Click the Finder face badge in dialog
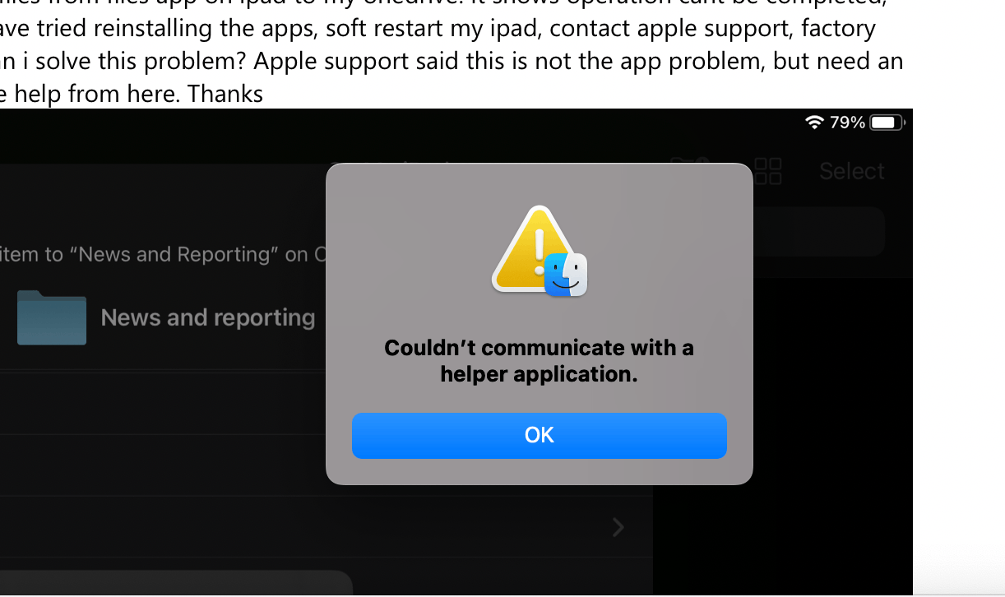This screenshot has width=1005, height=597. pyautogui.click(x=566, y=275)
